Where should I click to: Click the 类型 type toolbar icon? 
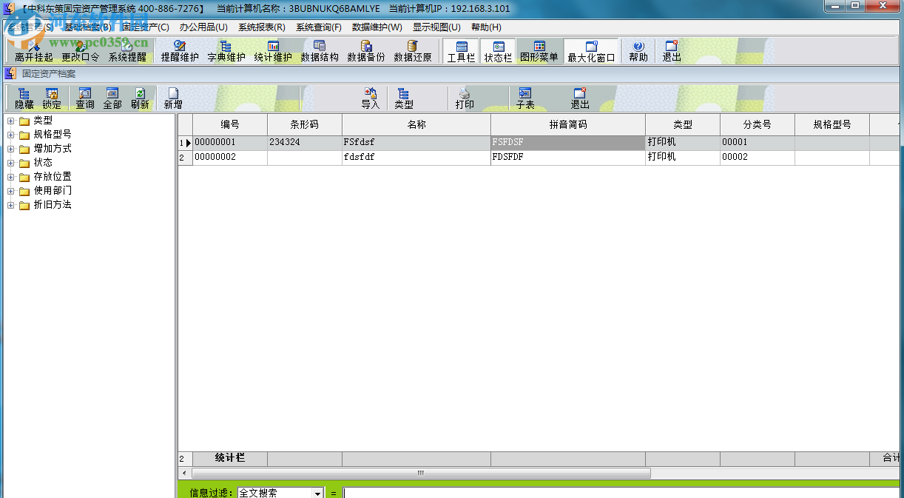click(x=404, y=98)
